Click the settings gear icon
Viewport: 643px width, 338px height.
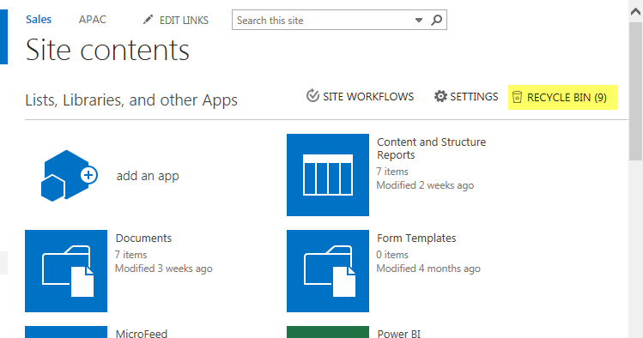pos(440,96)
